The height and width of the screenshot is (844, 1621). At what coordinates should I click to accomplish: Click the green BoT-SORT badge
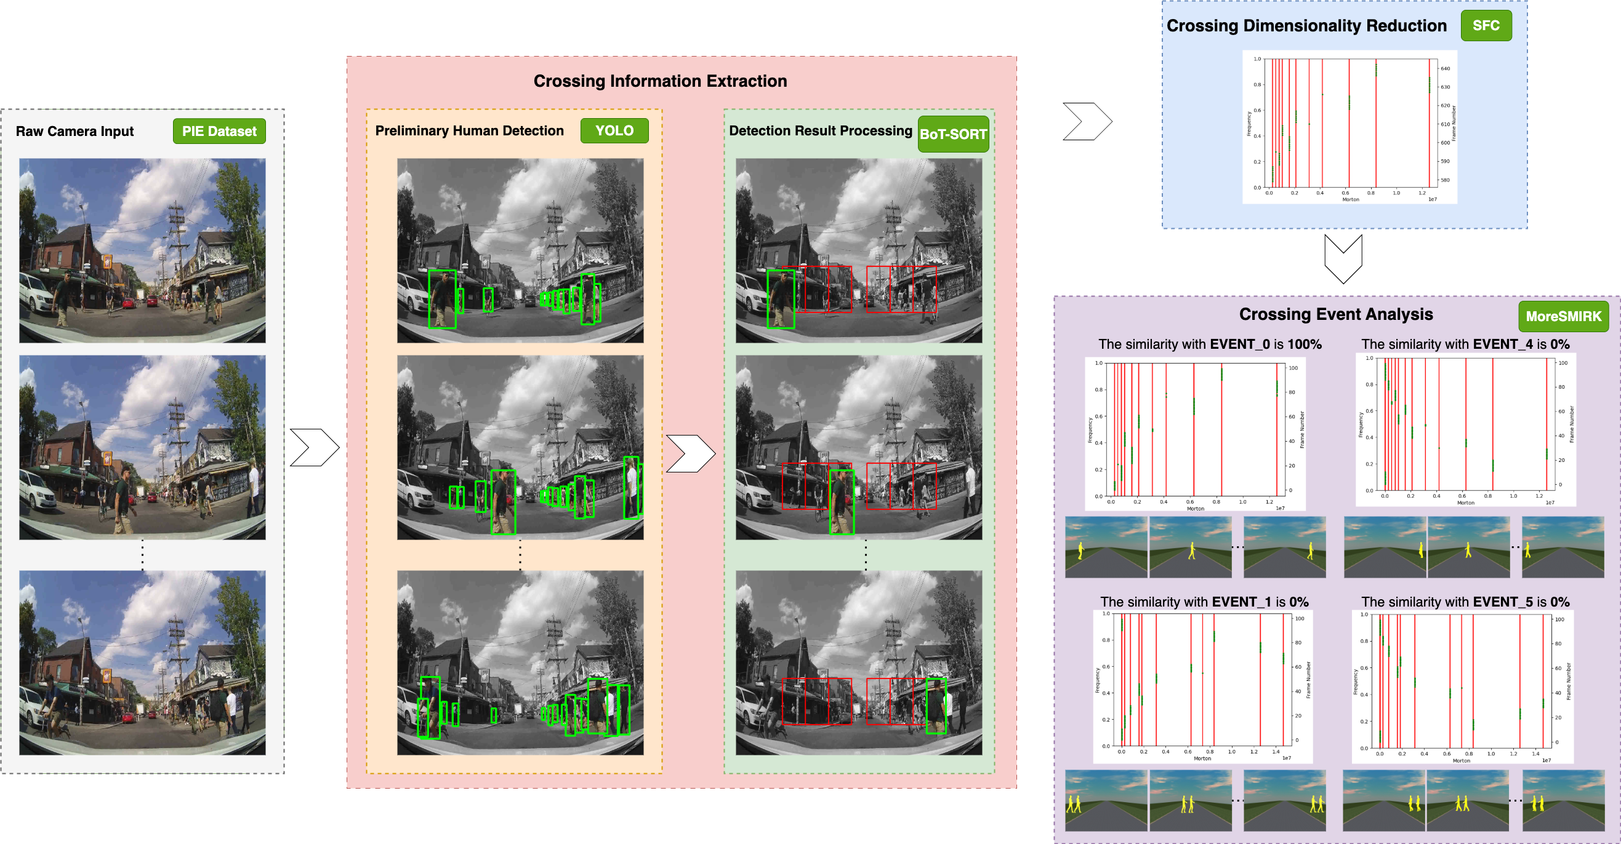(953, 134)
